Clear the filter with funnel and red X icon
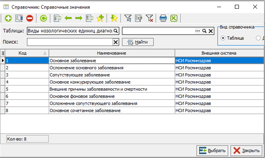Viewport: 265px width, 158px height. pos(149,18)
